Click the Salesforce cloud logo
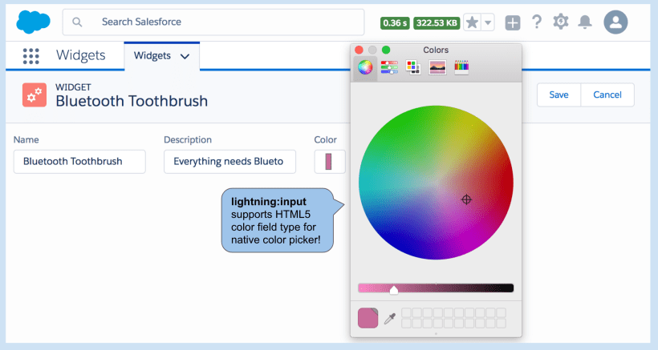658x350 pixels. (x=33, y=22)
